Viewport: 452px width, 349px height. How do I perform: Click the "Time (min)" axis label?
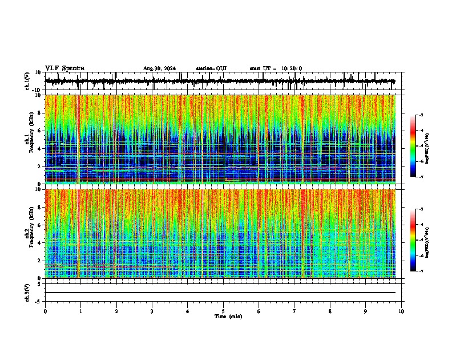pos(228,316)
